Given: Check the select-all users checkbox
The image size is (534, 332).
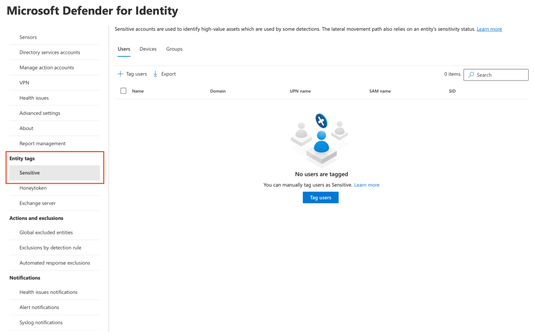Looking at the screenshot, I should coord(123,90).
